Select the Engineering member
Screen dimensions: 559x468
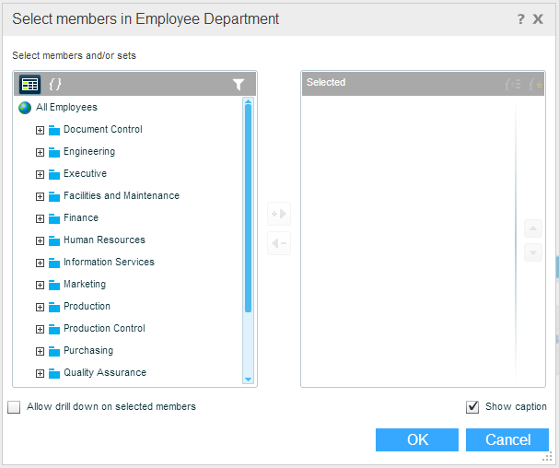[88, 152]
